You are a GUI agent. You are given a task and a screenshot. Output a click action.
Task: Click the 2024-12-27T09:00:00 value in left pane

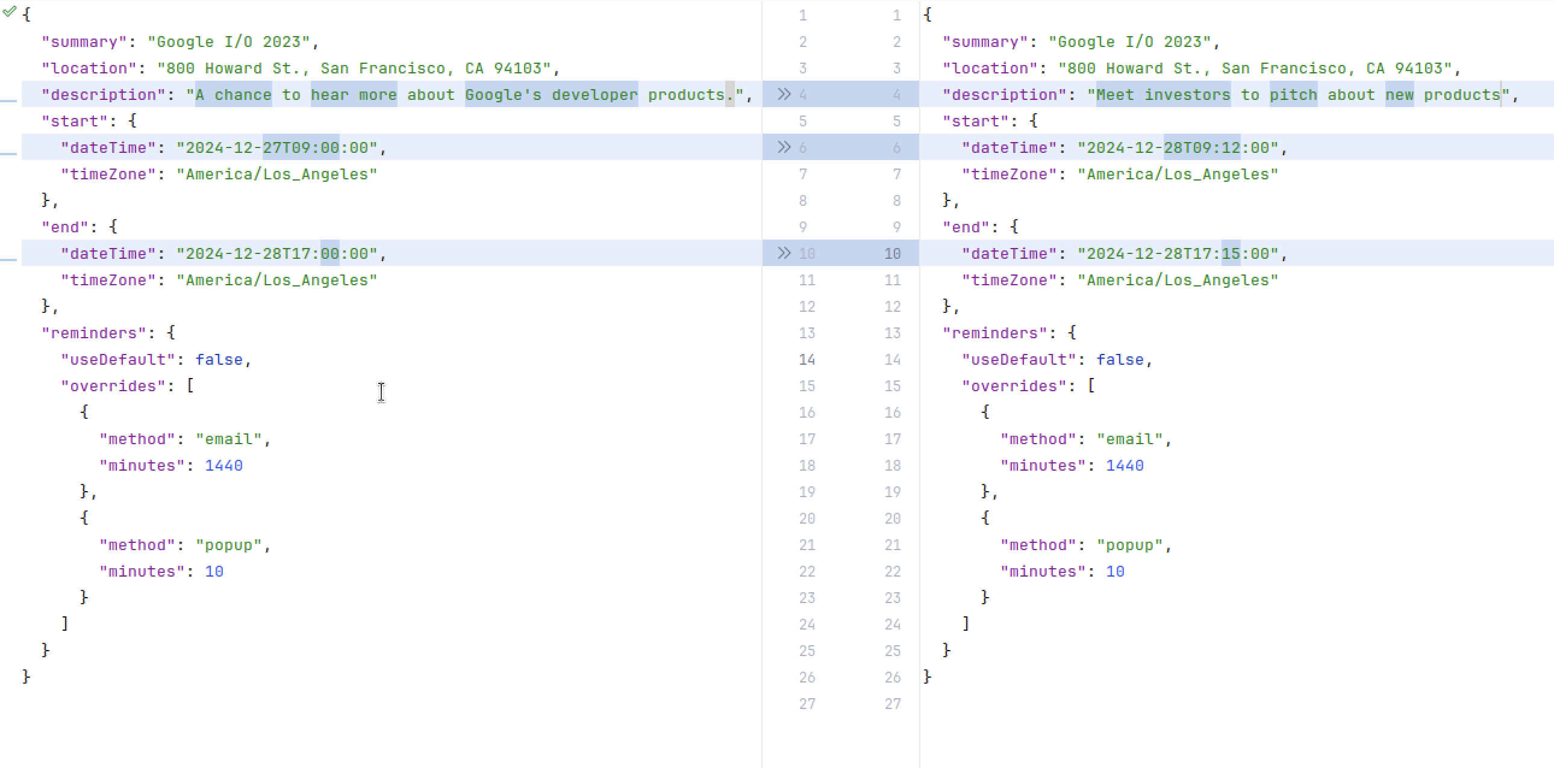coord(276,147)
